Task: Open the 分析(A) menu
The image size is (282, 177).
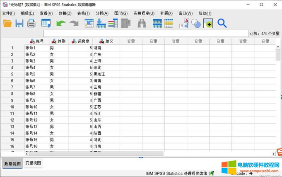Action: tap(102, 13)
